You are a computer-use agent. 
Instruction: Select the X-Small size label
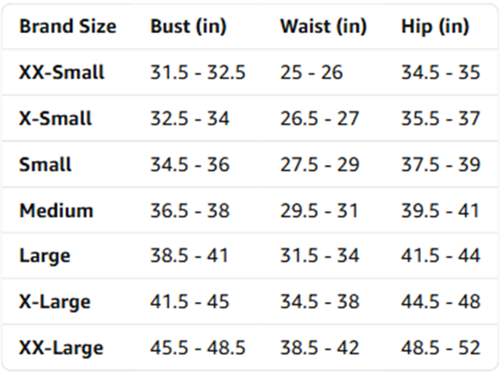(x=55, y=118)
